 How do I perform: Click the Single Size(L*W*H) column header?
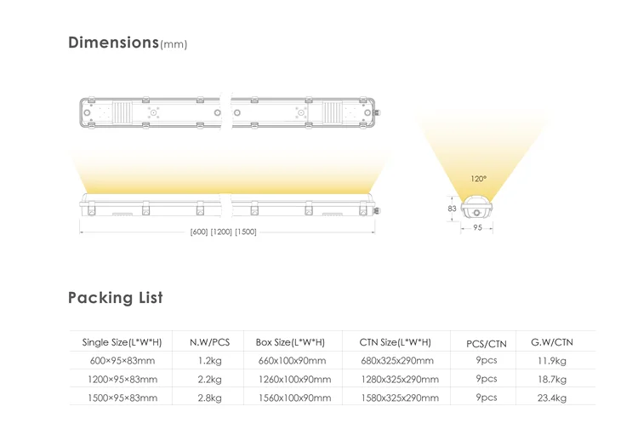[x=120, y=342]
